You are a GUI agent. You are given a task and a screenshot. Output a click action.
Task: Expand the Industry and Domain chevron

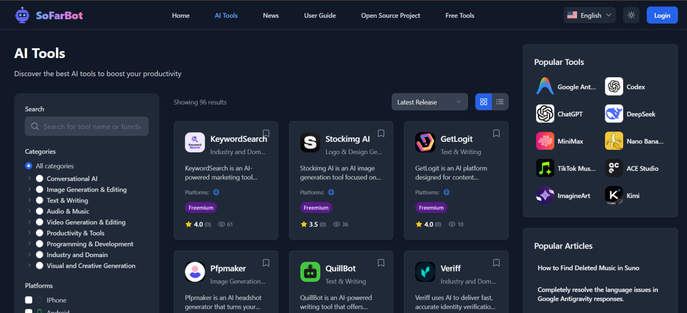click(29, 254)
